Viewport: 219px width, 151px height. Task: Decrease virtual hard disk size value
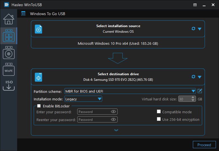pos(193,100)
